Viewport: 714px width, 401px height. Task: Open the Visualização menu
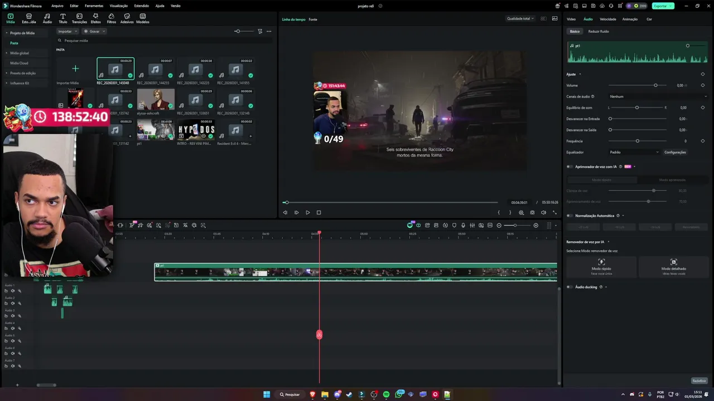(119, 6)
